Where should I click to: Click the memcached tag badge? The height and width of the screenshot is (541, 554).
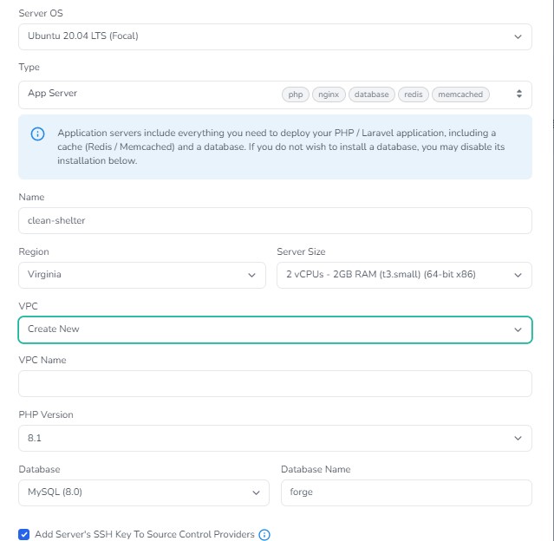pyautogui.click(x=460, y=95)
